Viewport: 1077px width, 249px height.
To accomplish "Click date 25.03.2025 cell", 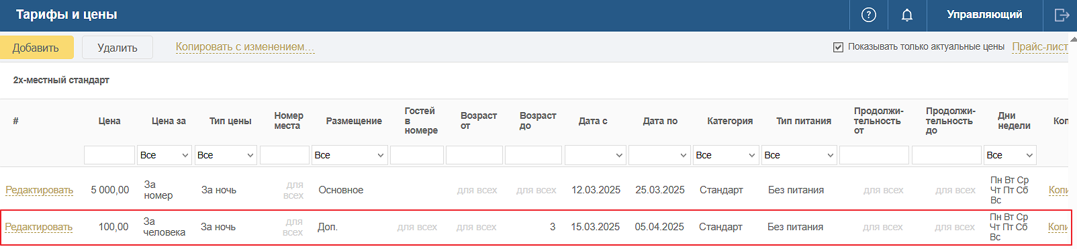I will [660, 190].
